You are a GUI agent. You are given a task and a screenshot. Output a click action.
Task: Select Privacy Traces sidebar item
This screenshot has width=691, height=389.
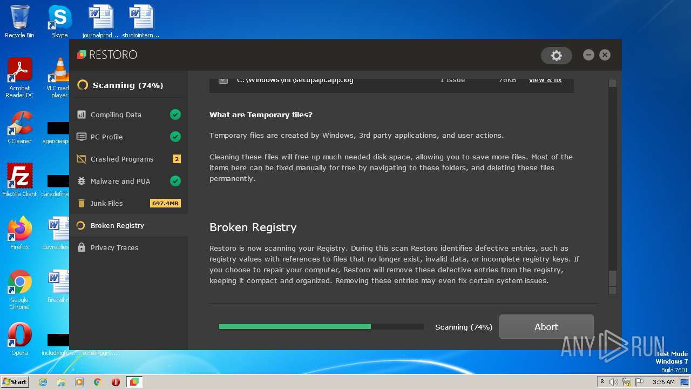pos(128,247)
